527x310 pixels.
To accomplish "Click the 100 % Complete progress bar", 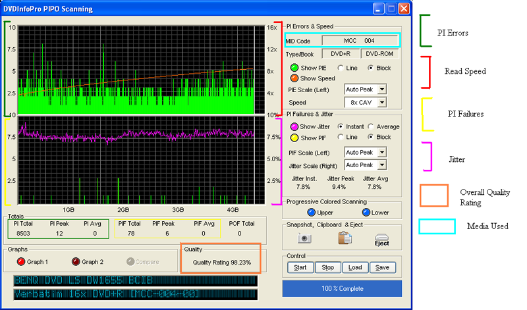I will (342, 288).
